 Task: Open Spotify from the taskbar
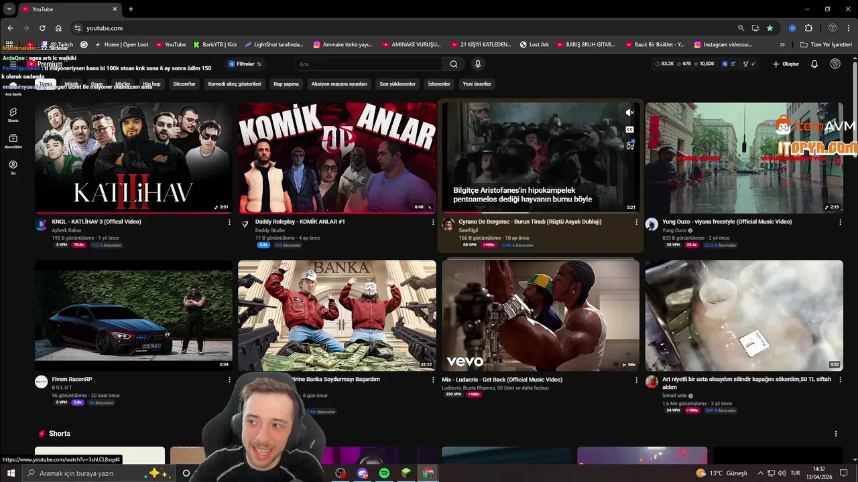coord(384,473)
